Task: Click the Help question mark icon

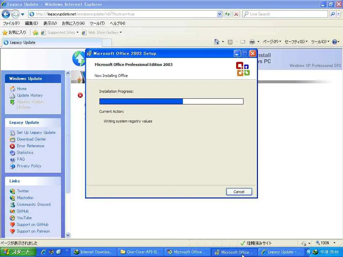Action: [335, 42]
